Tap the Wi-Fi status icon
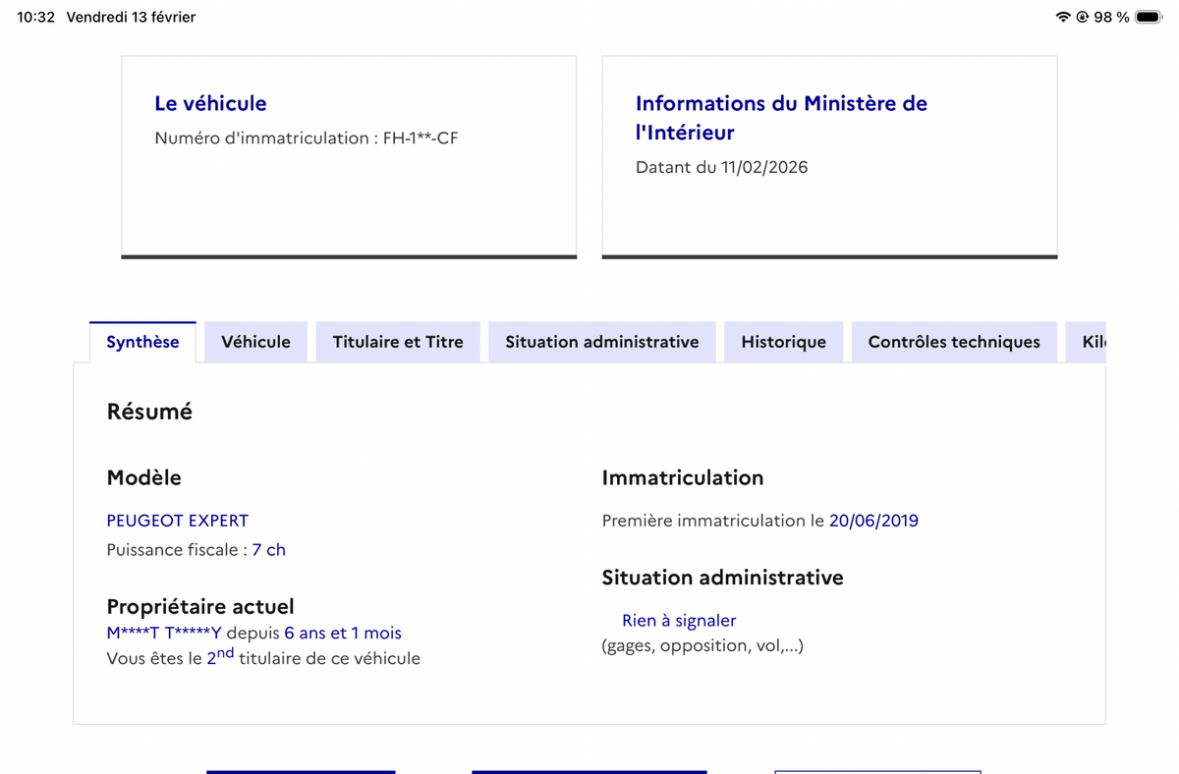The width and height of the screenshot is (1179, 774). tap(1062, 17)
